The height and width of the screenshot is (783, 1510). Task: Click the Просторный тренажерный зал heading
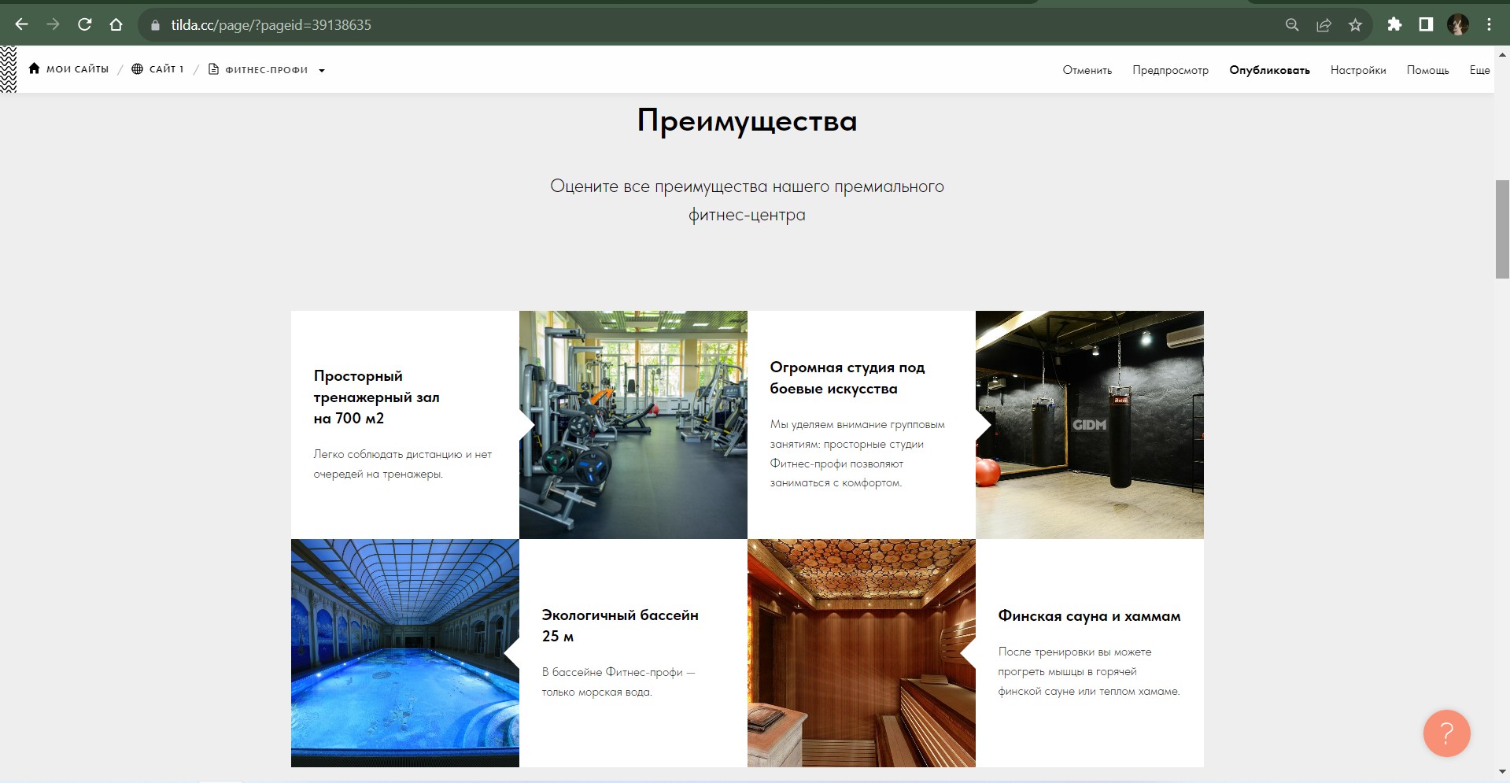(376, 397)
